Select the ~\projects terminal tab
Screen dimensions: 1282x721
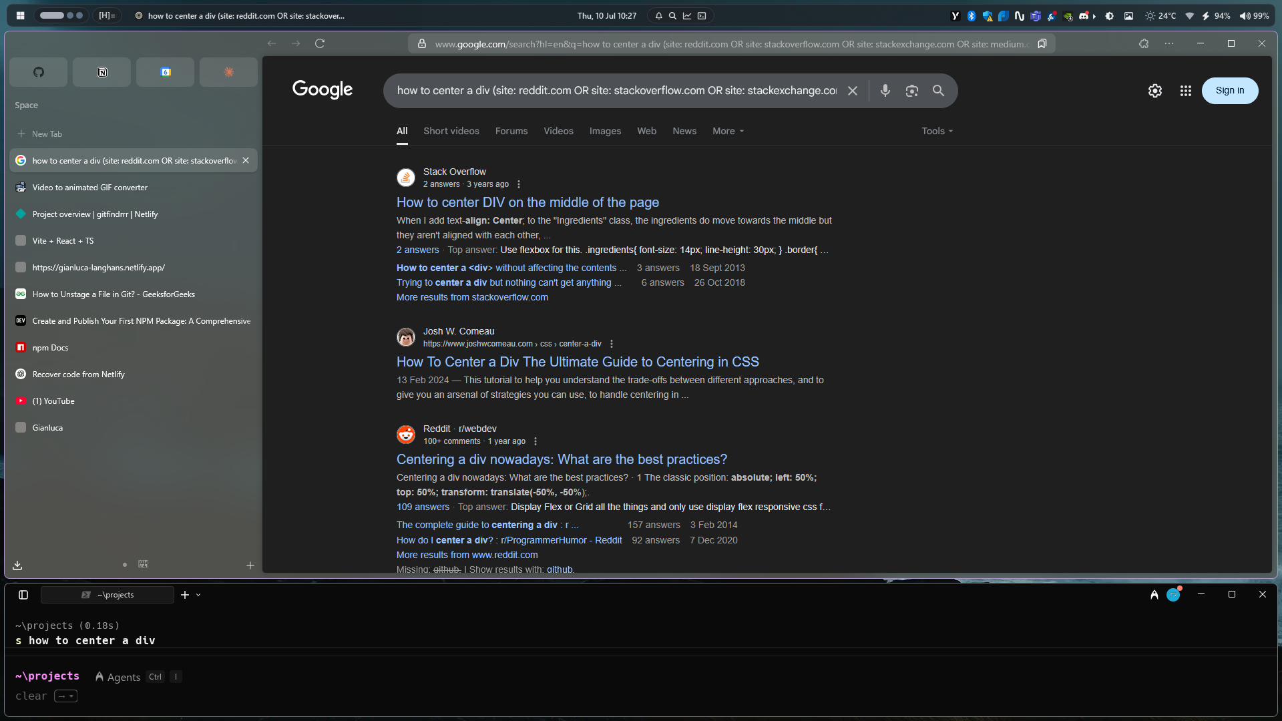[108, 595]
